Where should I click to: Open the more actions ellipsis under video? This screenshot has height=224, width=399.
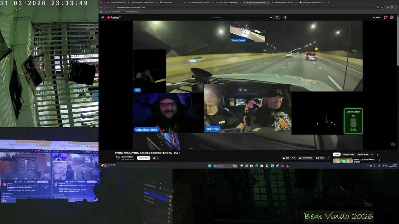coord(329,158)
